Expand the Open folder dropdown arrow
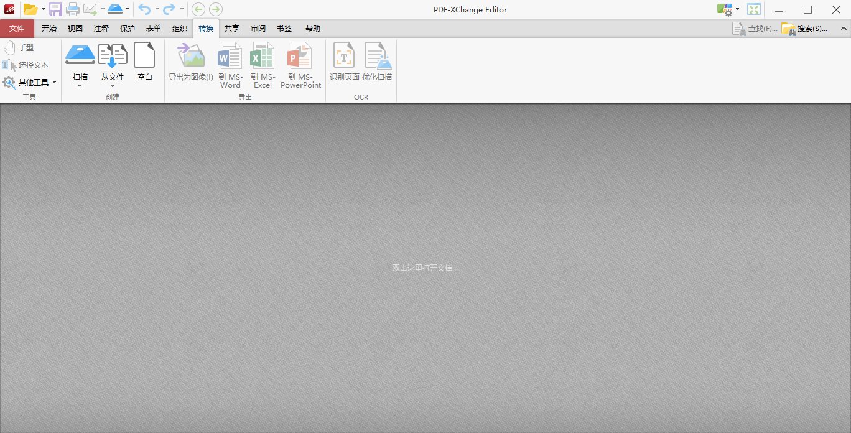851x433 pixels. [x=44, y=9]
